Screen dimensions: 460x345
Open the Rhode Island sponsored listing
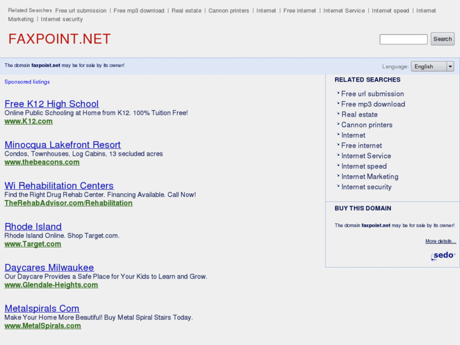click(x=33, y=227)
